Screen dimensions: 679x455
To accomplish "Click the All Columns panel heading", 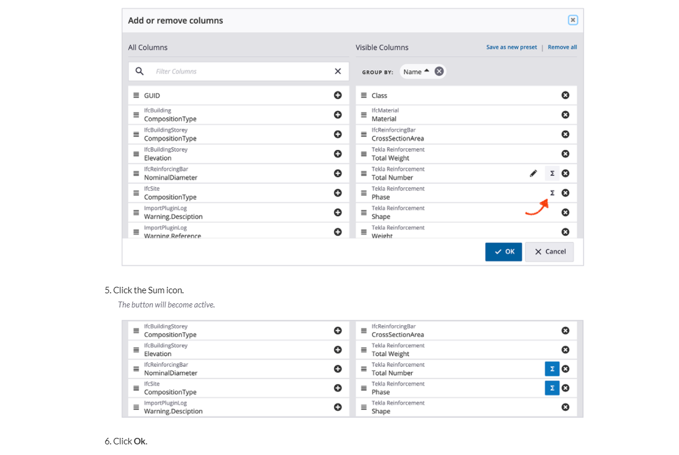I will tap(147, 47).
